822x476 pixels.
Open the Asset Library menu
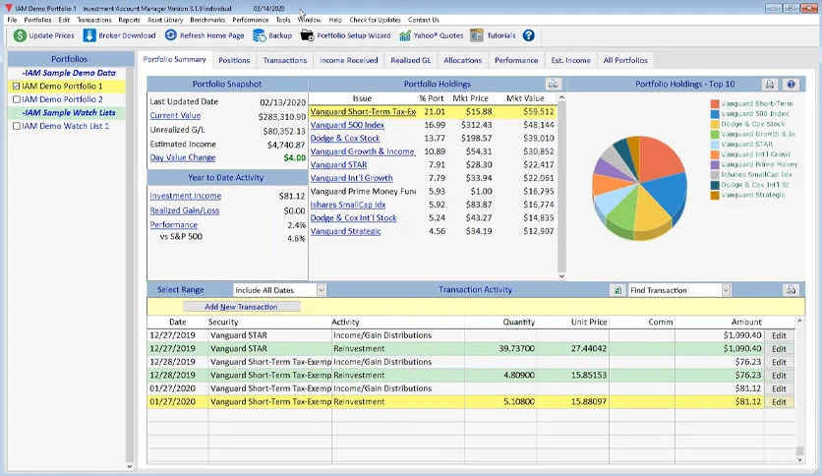coord(165,20)
